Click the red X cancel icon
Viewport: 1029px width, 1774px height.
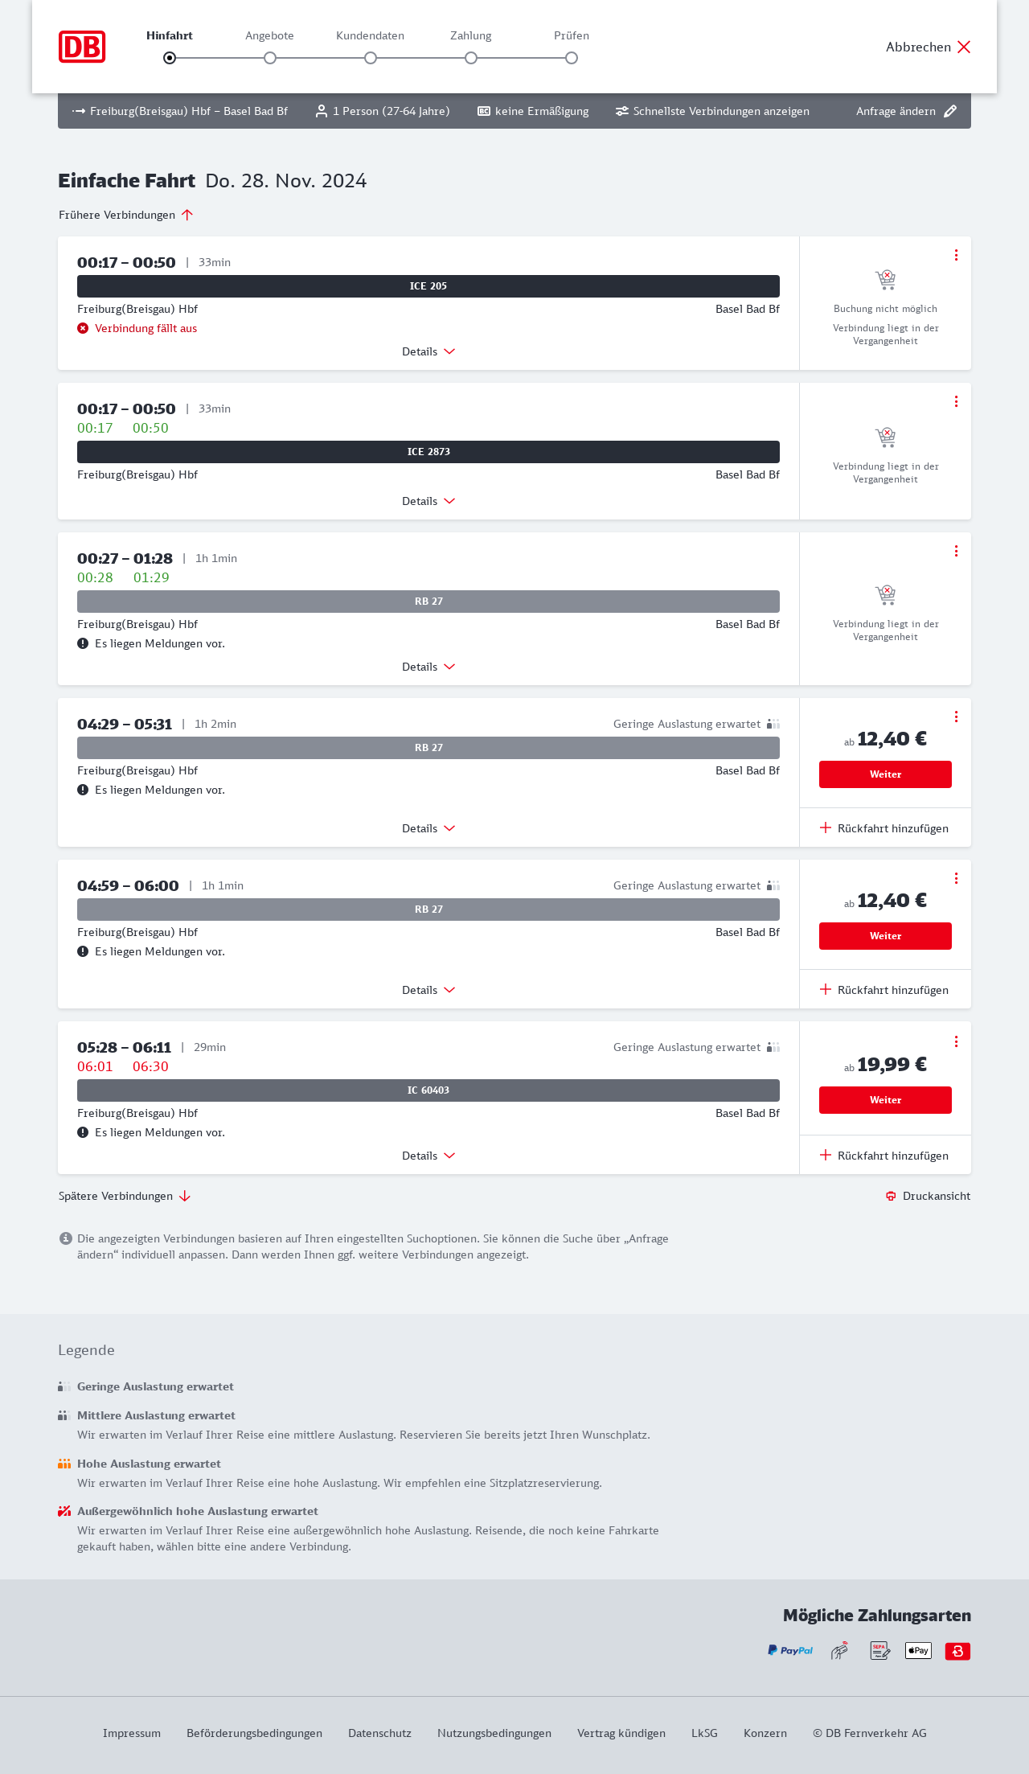pos(964,47)
